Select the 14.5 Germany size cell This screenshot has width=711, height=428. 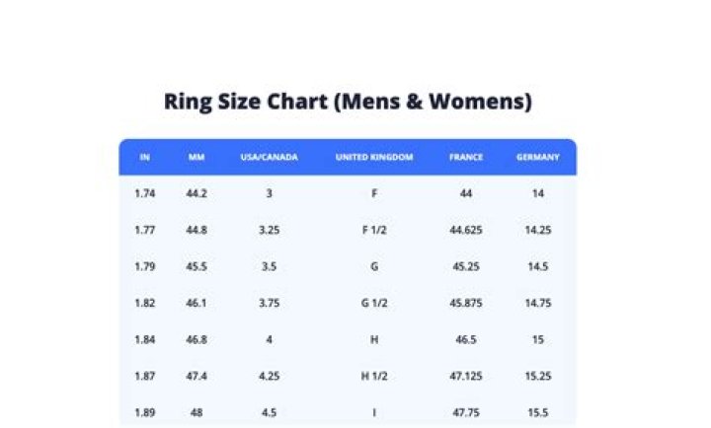point(538,266)
